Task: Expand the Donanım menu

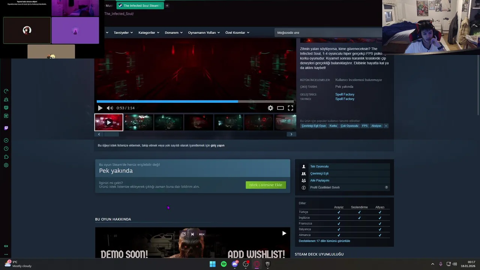Action: [x=174, y=33]
